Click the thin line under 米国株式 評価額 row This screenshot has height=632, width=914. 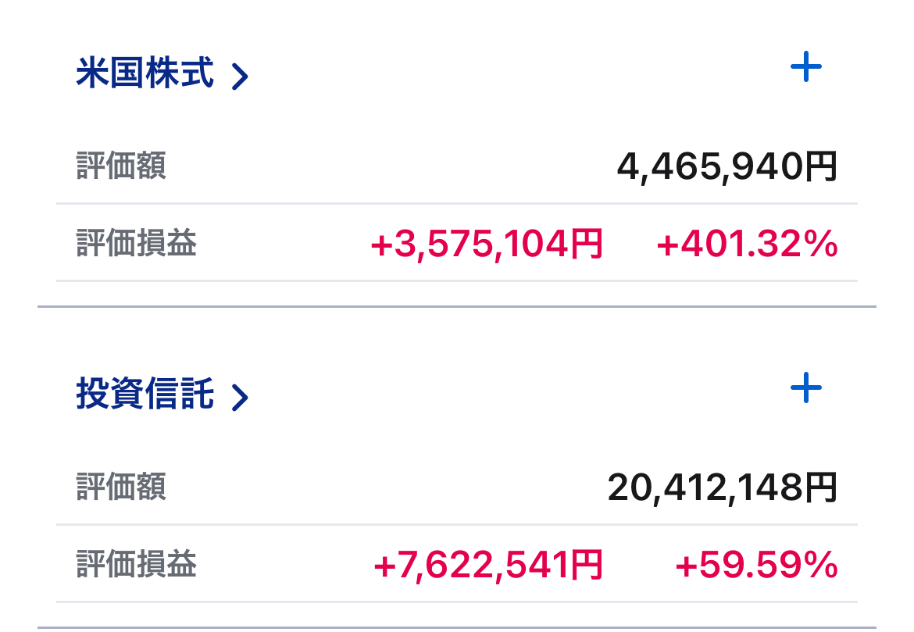click(457, 203)
